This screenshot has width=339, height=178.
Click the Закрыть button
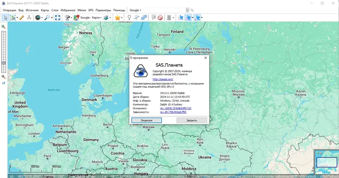click(x=192, y=120)
